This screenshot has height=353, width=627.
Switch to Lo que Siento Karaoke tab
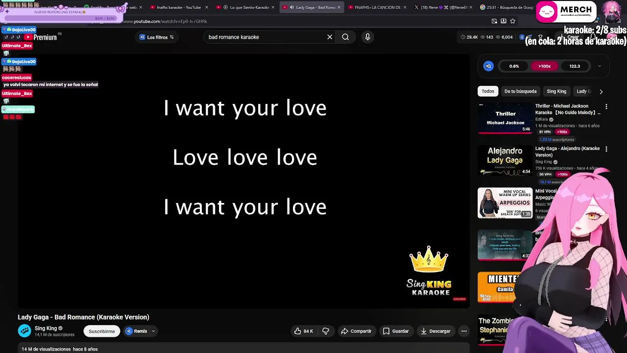coord(245,7)
